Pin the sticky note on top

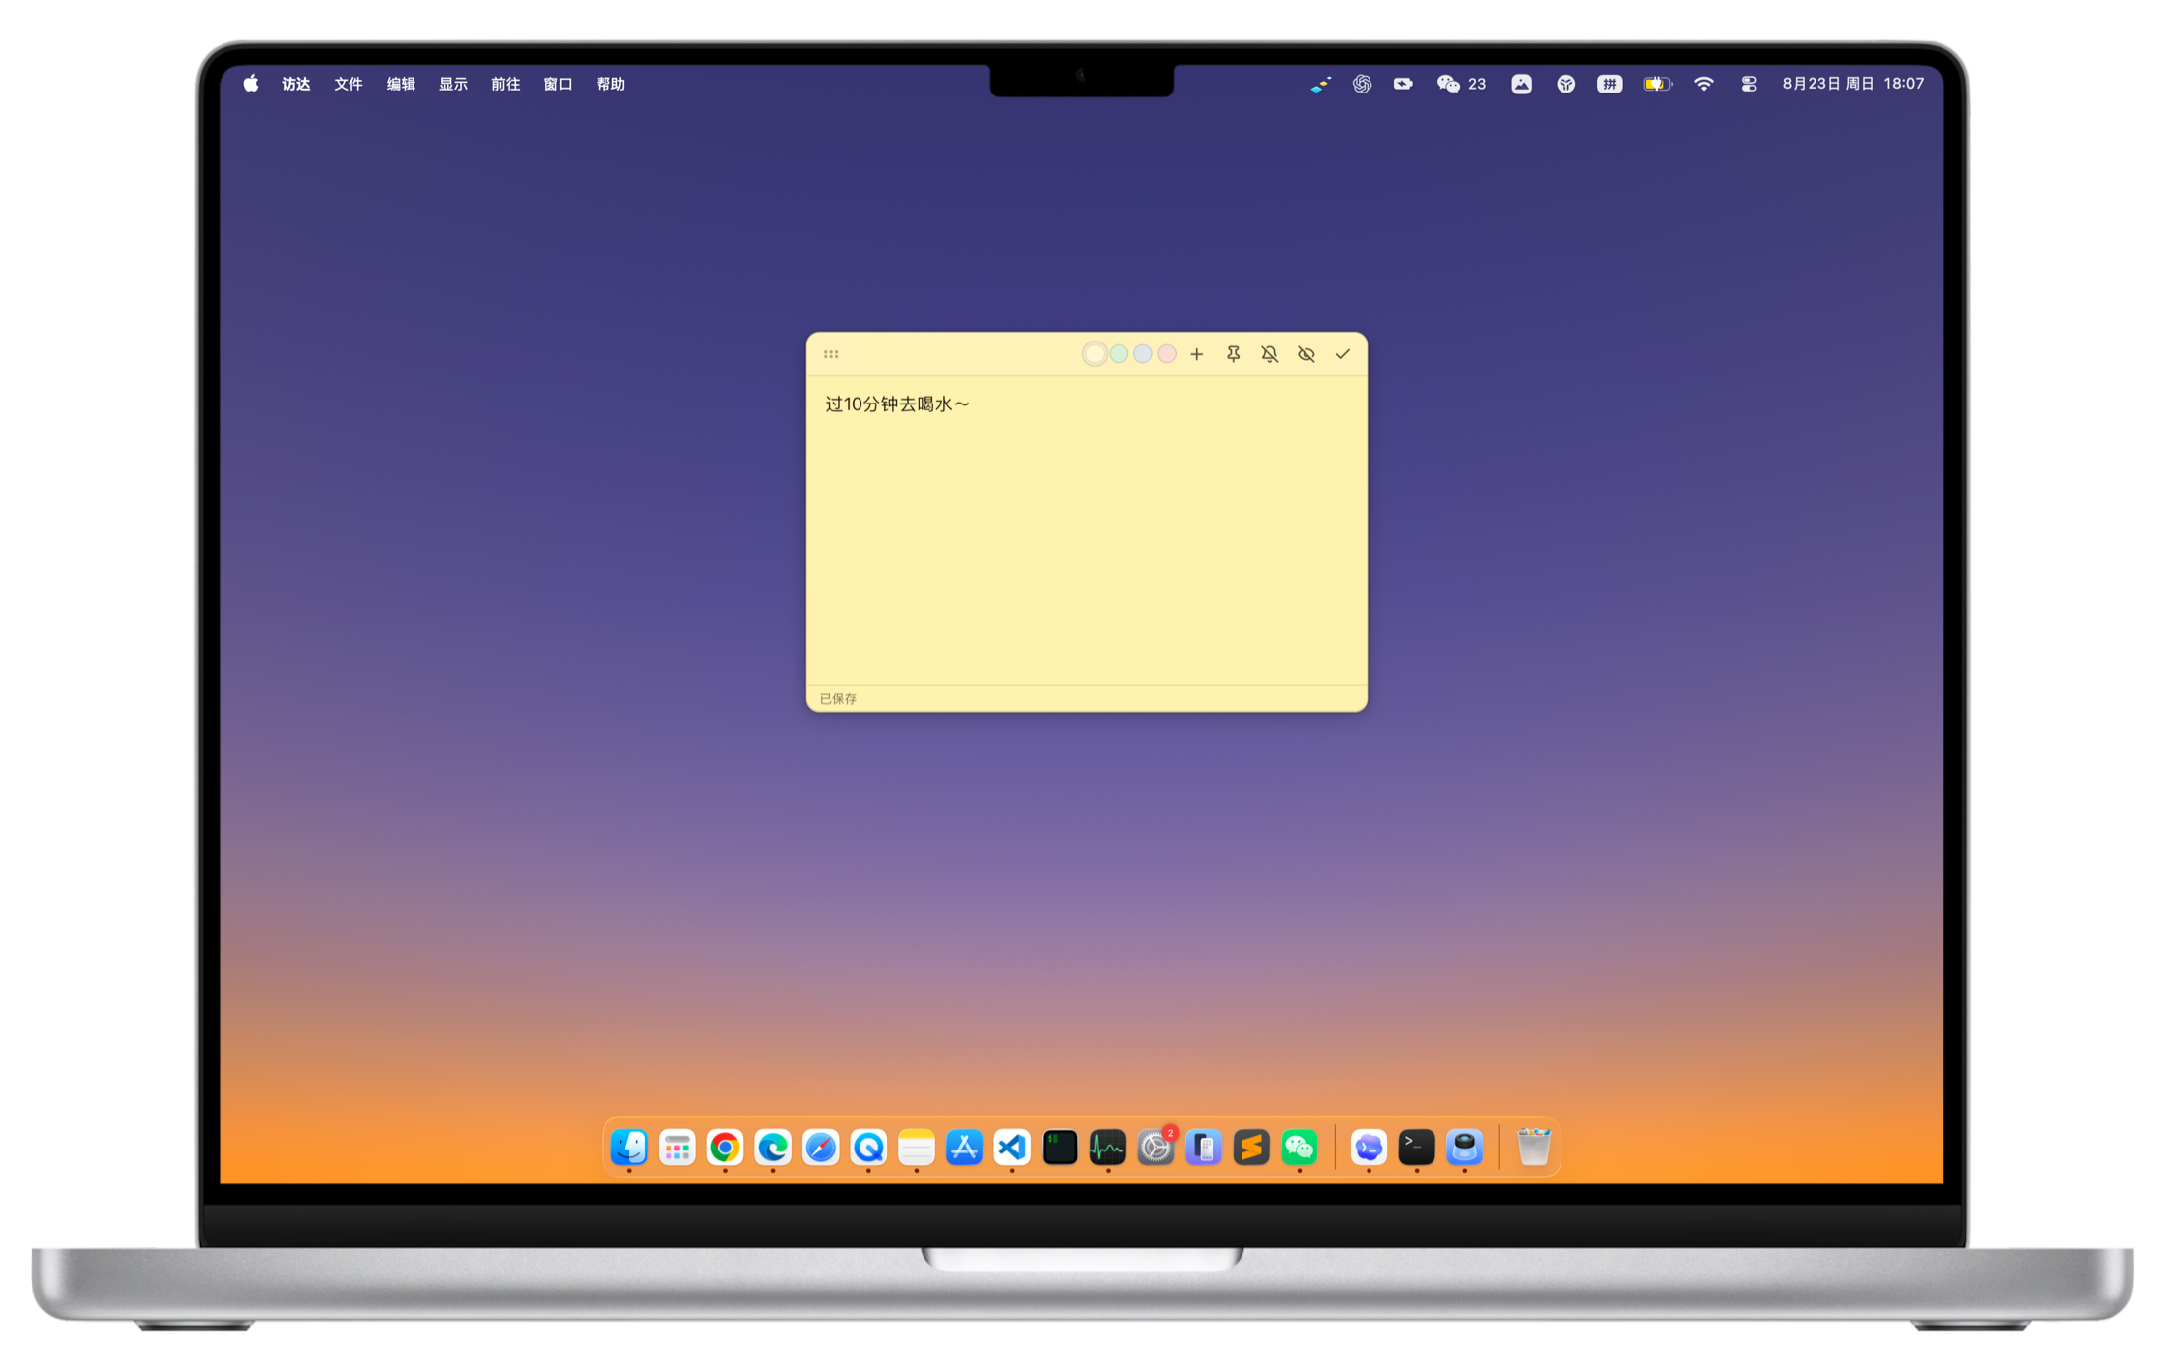(1233, 354)
